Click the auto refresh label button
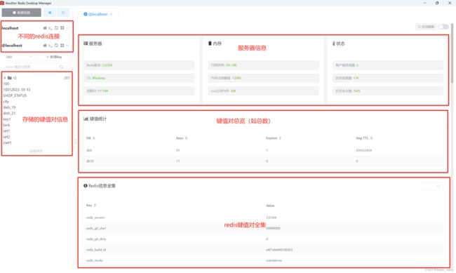The height and width of the screenshot is (273, 456). 426,27
